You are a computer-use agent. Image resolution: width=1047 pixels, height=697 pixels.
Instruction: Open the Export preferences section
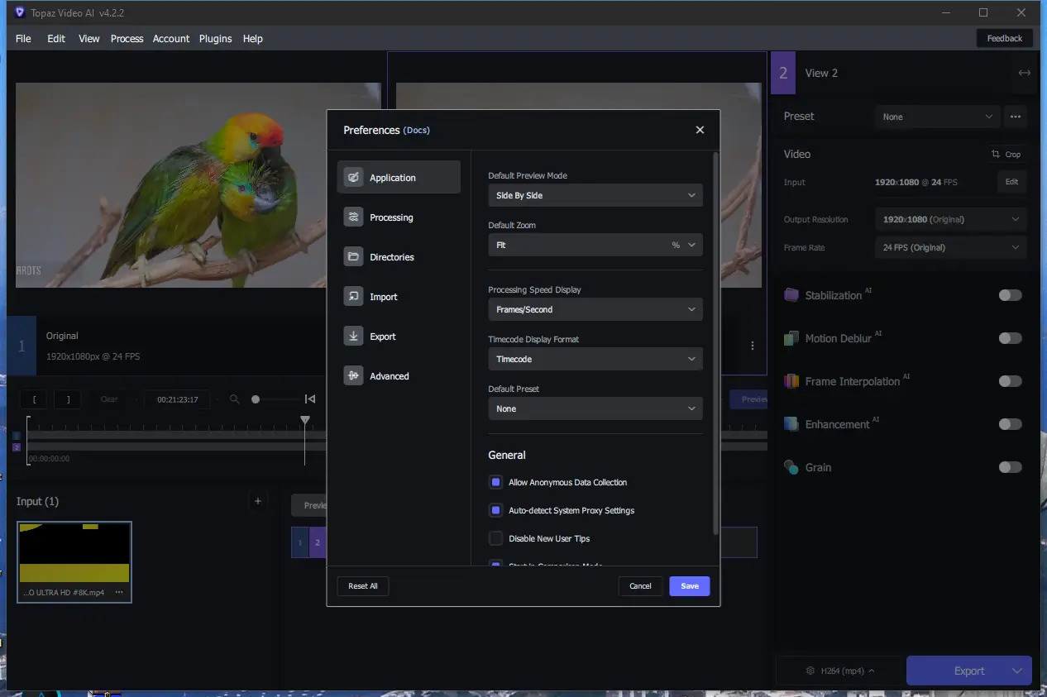[399, 336]
